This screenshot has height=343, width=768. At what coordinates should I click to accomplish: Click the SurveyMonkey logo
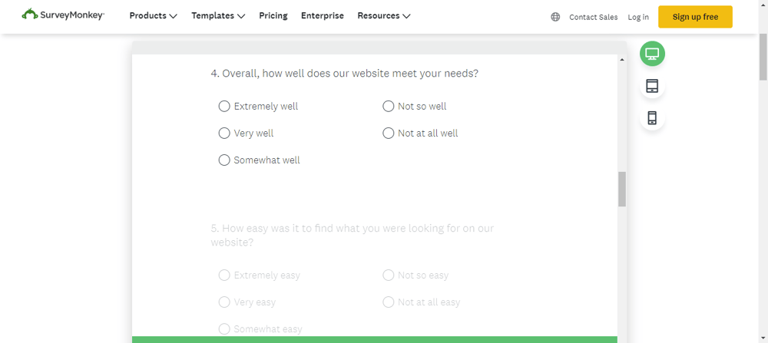click(63, 15)
